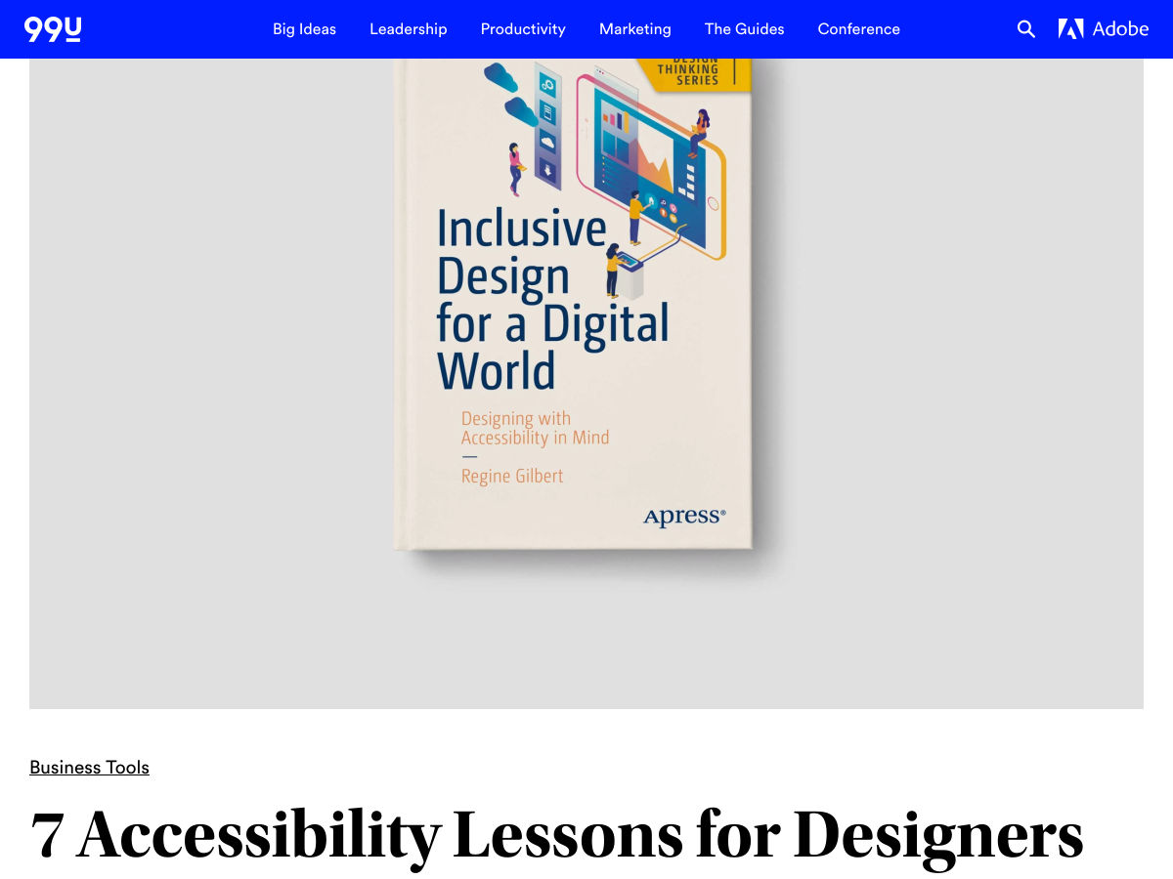Click the Inclusive Design book title text
The width and height of the screenshot is (1173, 879).
click(551, 300)
